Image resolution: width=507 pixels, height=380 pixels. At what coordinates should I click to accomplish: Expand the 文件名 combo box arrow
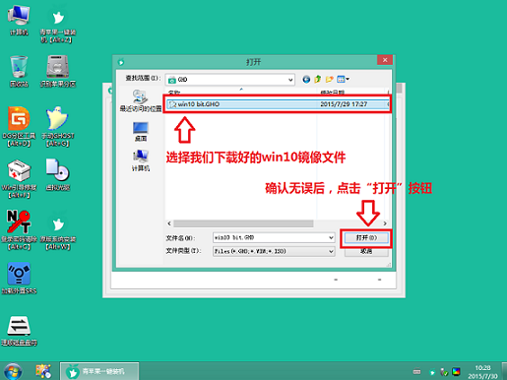point(331,237)
